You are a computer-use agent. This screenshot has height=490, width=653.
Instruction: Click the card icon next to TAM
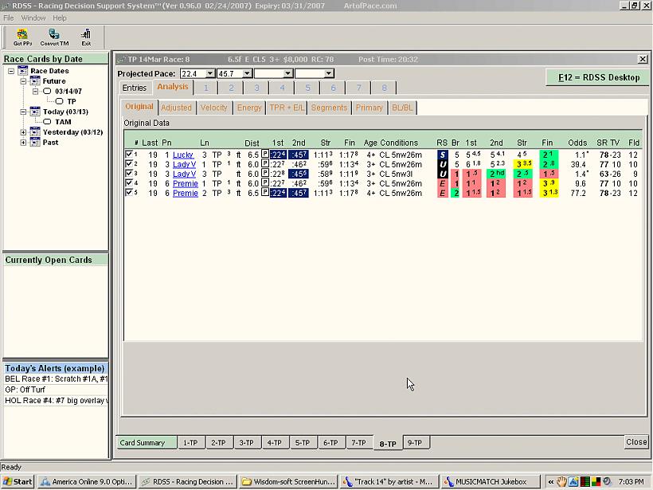tap(47, 122)
